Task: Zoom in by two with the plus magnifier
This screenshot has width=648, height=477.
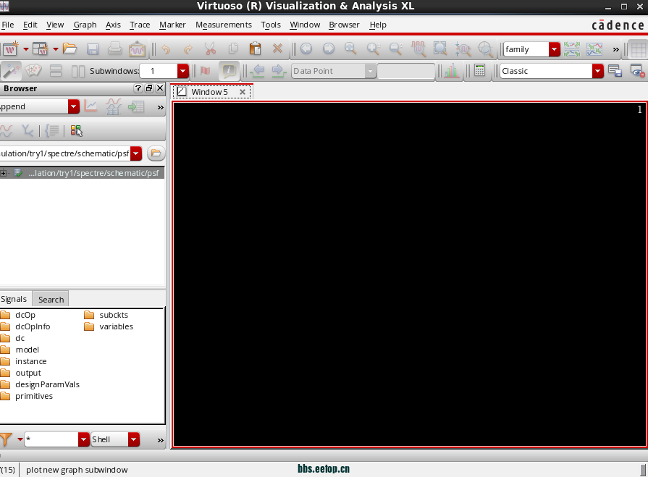Action: click(374, 49)
